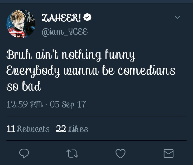Click the "Everybody wanna be comedians" line
This screenshot has width=193, height=165.
(91, 71)
